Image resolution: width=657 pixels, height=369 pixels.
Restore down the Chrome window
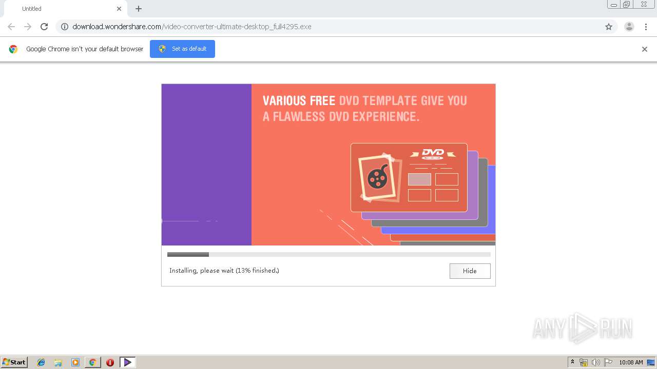pos(627,5)
